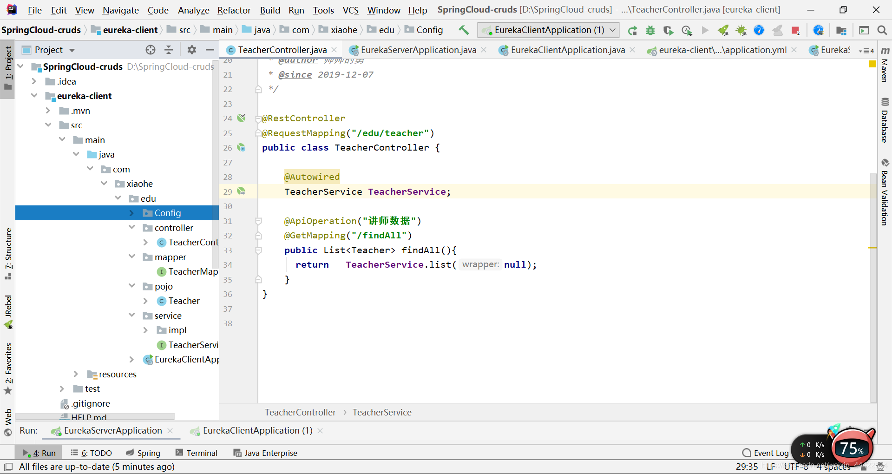Collapse the eureka-client module node
892x474 pixels.
pyautogui.click(x=34, y=96)
